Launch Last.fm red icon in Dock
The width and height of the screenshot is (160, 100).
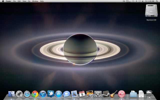(121, 94)
